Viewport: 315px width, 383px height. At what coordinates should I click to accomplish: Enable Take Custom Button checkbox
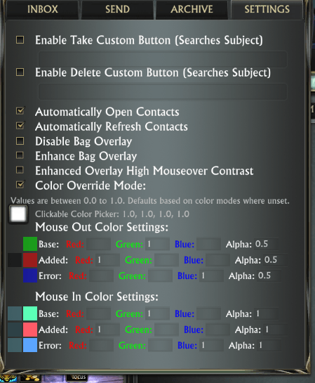(x=20, y=40)
